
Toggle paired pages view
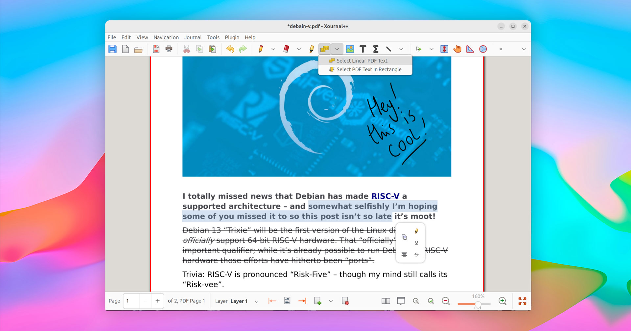(x=386, y=301)
